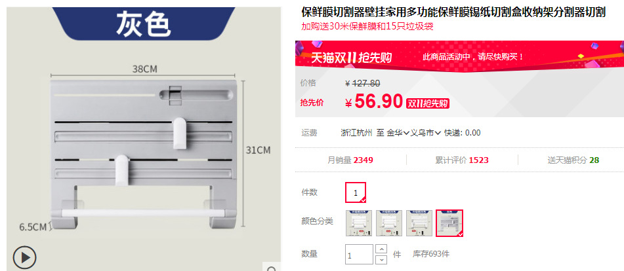Select the third color option thumbnail
This screenshot has width=624, height=271.
pyautogui.click(x=419, y=223)
